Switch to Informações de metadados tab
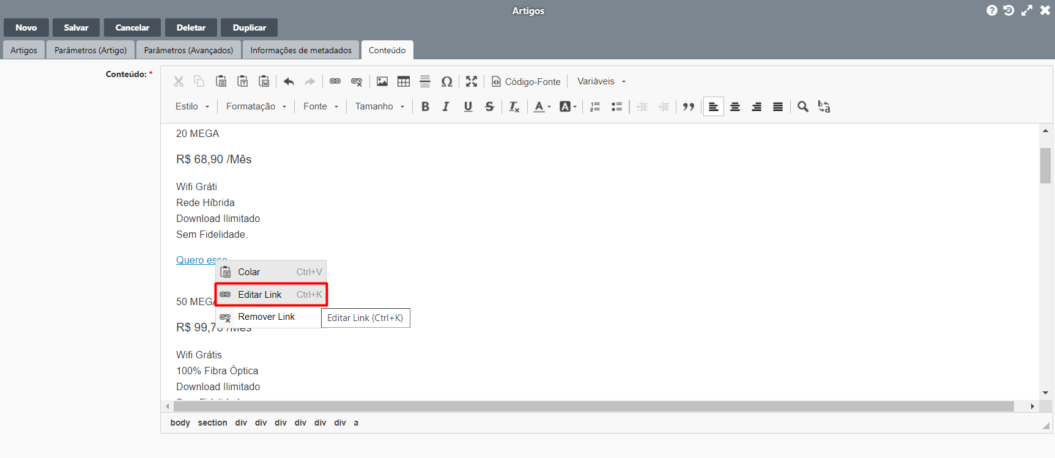 (x=301, y=50)
